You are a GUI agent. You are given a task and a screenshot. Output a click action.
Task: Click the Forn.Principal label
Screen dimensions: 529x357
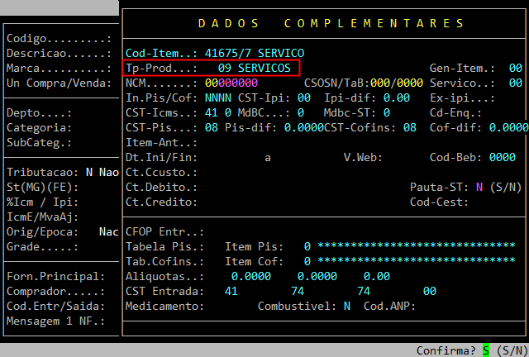55,276
